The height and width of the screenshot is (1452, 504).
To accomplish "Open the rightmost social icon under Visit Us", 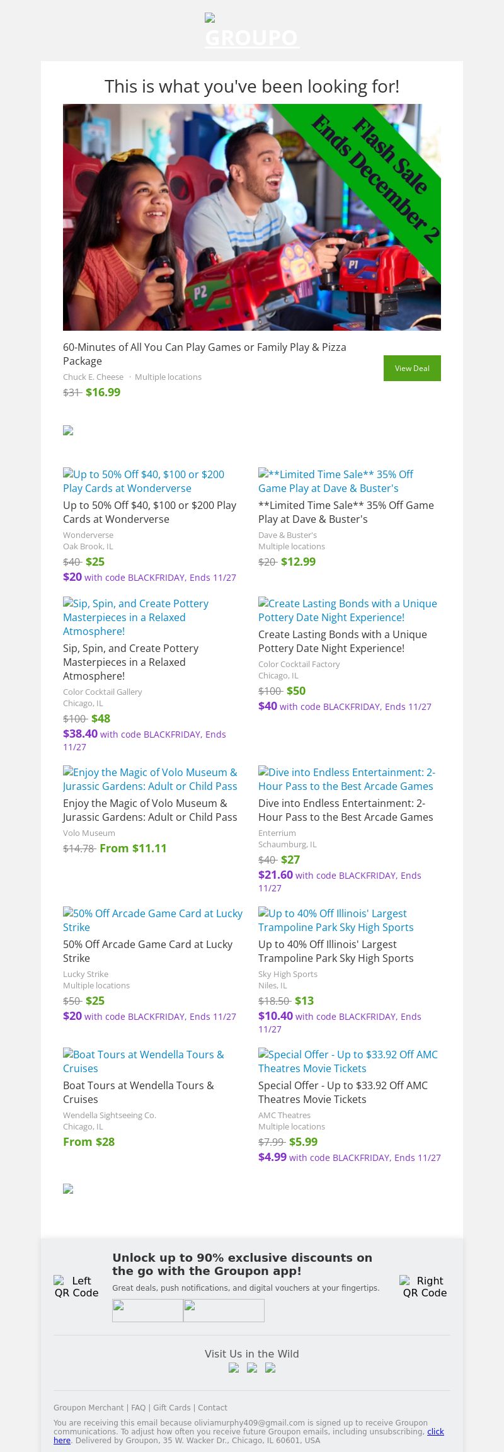I will pyautogui.click(x=270, y=1368).
